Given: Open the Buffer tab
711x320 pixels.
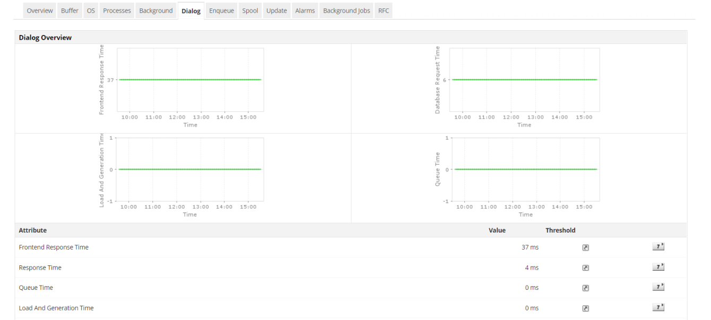Looking at the screenshot, I should pyautogui.click(x=70, y=10).
